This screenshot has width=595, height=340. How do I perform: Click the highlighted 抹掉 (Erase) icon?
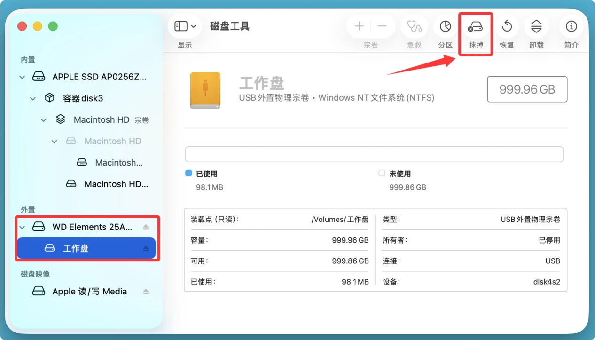475,26
